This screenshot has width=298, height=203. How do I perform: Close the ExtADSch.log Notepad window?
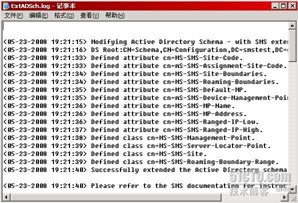click(292, 6)
